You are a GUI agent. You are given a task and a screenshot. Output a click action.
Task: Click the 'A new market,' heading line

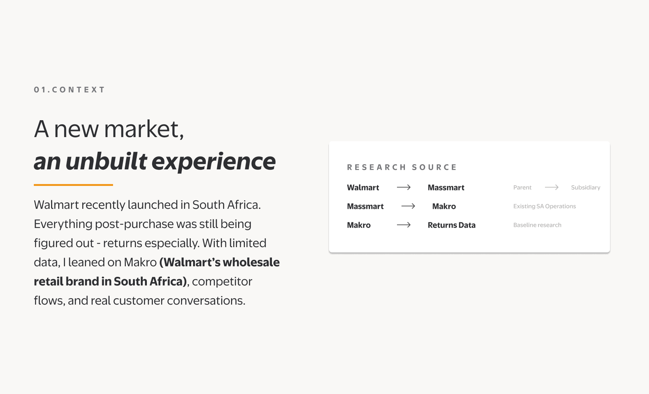click(x=109, y=129)
